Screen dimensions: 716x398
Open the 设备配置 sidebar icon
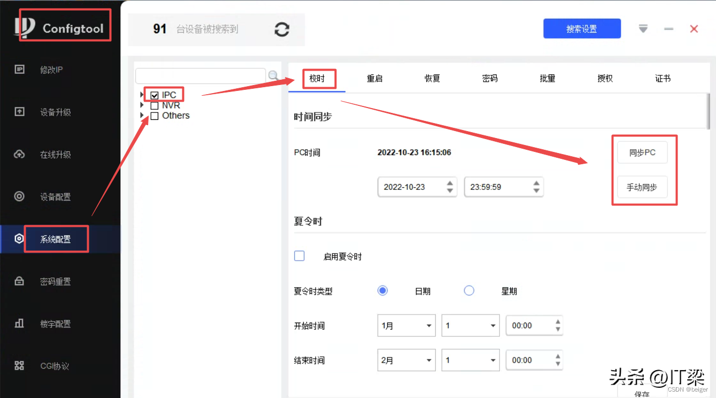pos(20,197)
